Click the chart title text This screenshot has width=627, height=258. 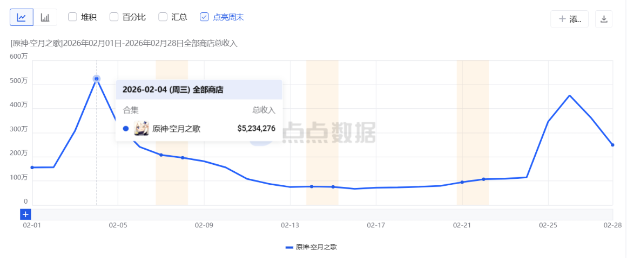coord(124,44)
